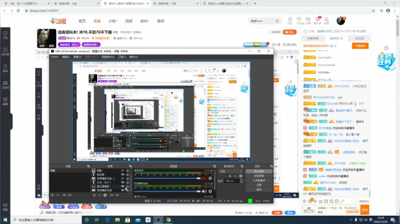Go to Douyu 首页 nav link

click(82, 21)
